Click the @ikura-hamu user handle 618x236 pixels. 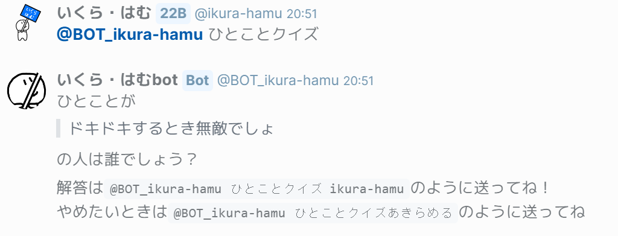point(239,14)
